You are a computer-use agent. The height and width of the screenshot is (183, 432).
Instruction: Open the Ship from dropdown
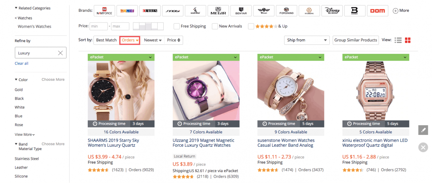click(x=307, y=40)
